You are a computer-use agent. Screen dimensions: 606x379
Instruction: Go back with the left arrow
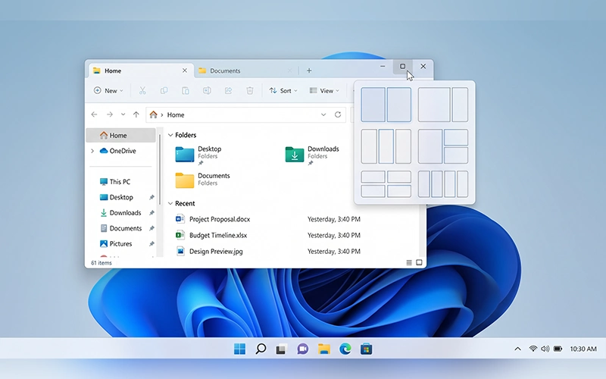pyautogui.click(x=94, y=114)
